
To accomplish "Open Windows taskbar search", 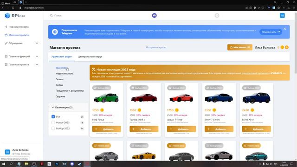I will pyautogui.click(x=11, y=164).
